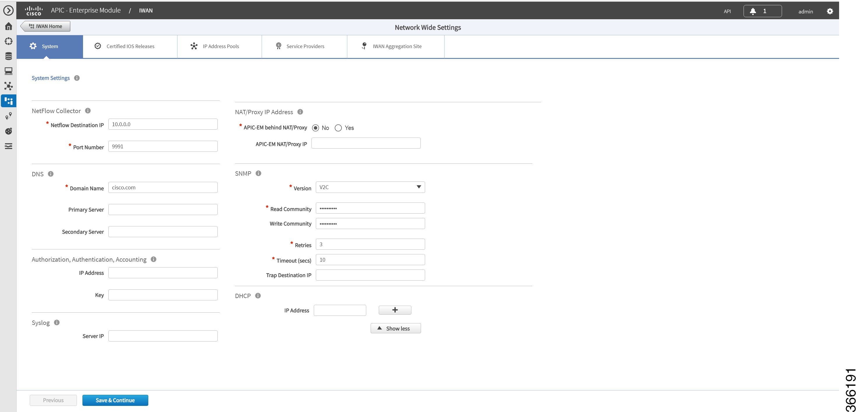Image resolution: width=856 pixels, height=412 pixels.
Task: Open the API link in header
Action: [x=727, y=11]
